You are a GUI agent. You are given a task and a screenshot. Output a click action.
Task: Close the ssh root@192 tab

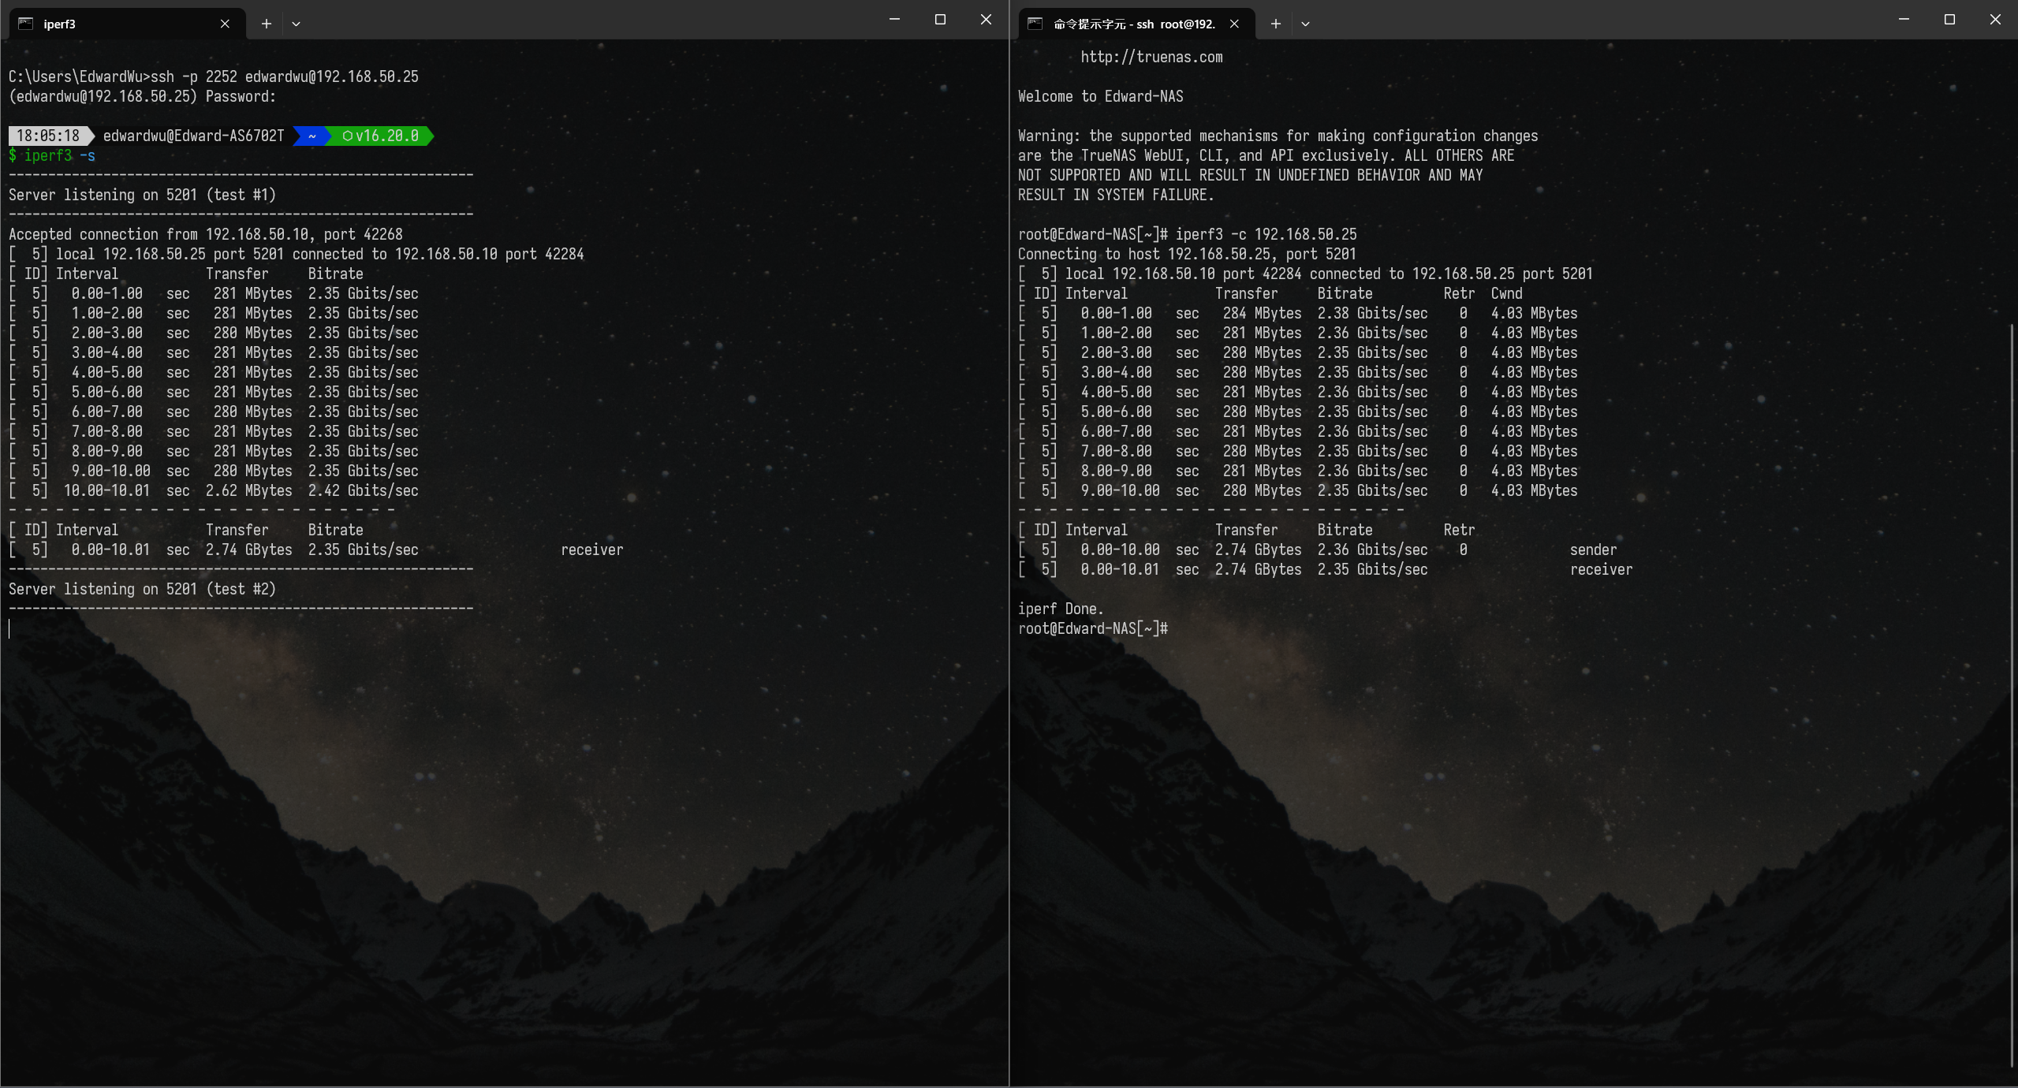click(1234, 24)
